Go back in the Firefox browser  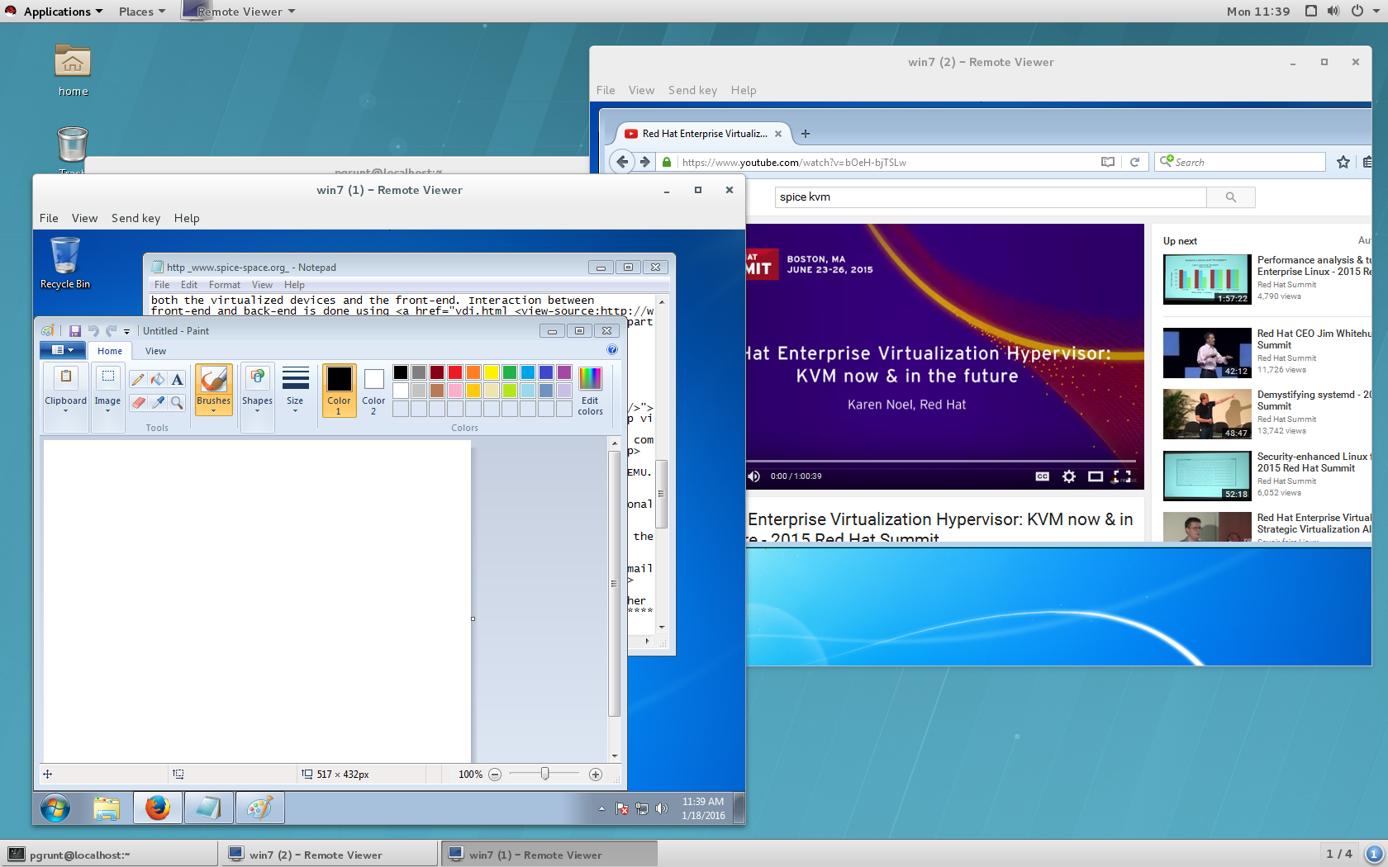point(622,162)
